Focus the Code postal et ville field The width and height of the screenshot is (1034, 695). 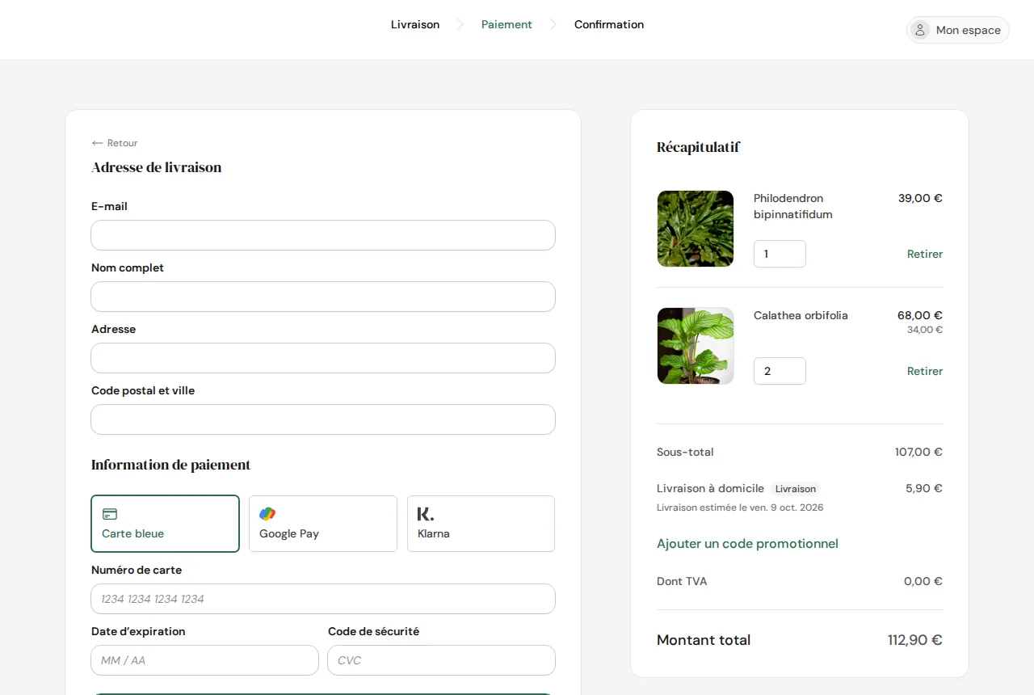(x=323, y=419)
